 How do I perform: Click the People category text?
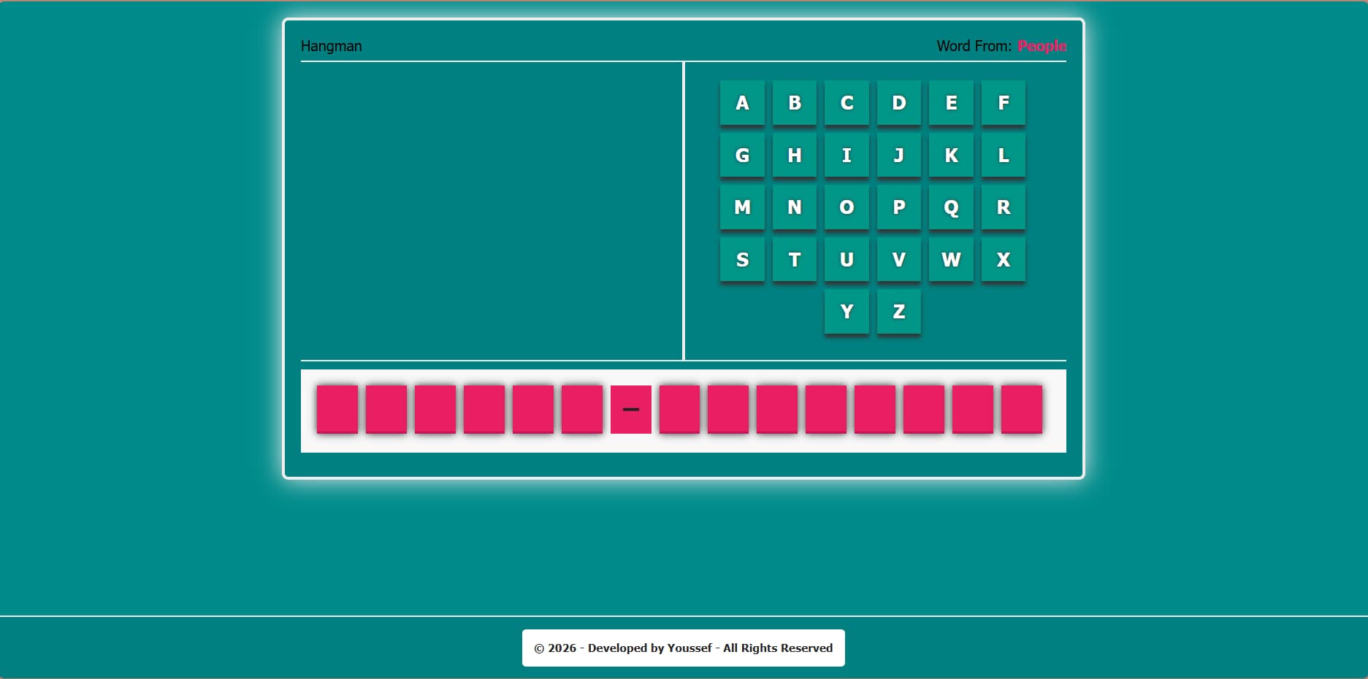[1042, 46]
